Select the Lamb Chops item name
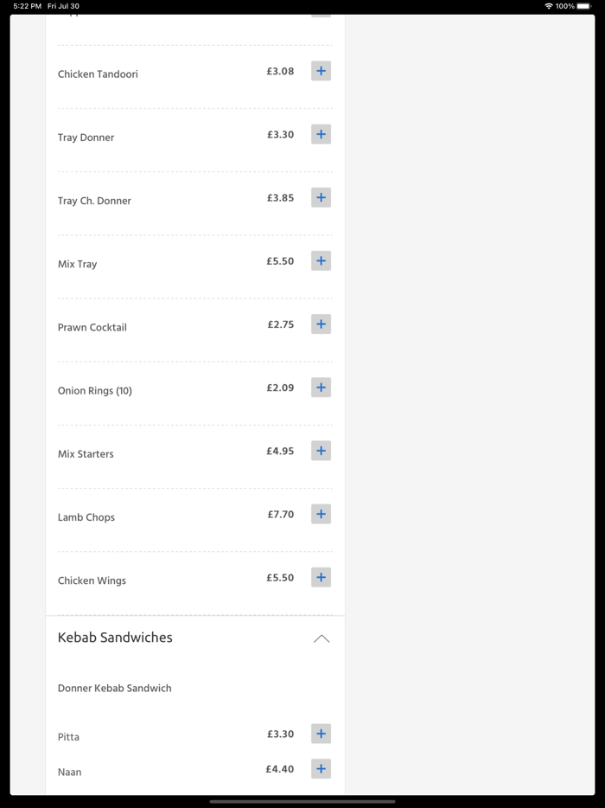The height and width of the screenshot is (808, 605). pyautogui.click(x=86, y=517)
